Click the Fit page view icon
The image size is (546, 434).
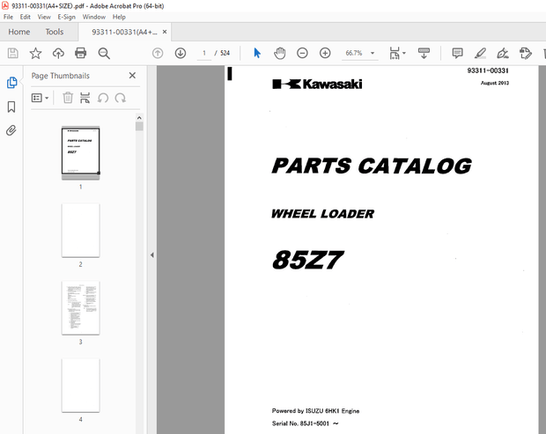[x=395, y=53]
